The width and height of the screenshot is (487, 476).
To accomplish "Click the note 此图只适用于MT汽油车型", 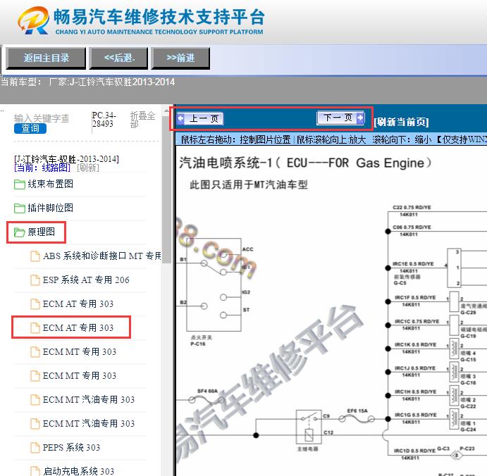I will [249, 185].
